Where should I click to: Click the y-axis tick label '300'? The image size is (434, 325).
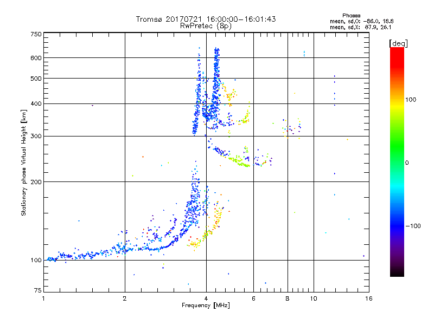pos(36,136)
